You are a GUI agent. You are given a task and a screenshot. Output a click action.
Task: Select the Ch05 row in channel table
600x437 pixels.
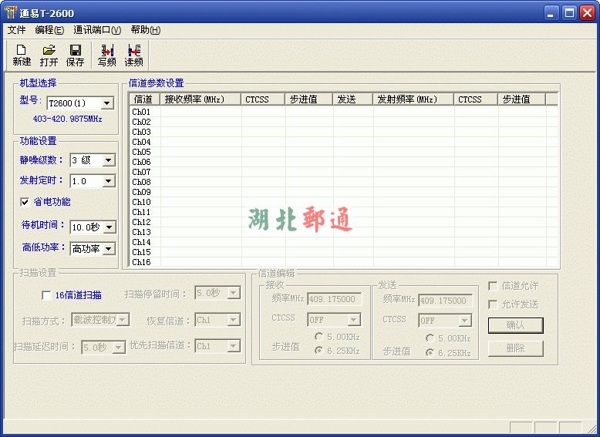pyautogui.click(x=142, y=152)
